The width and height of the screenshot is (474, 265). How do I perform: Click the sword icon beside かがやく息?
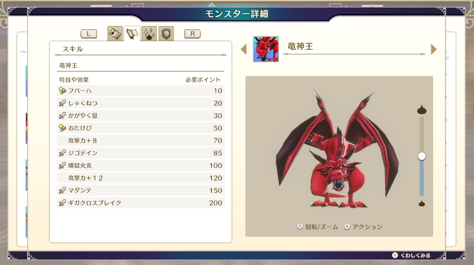tap(62, 116)
